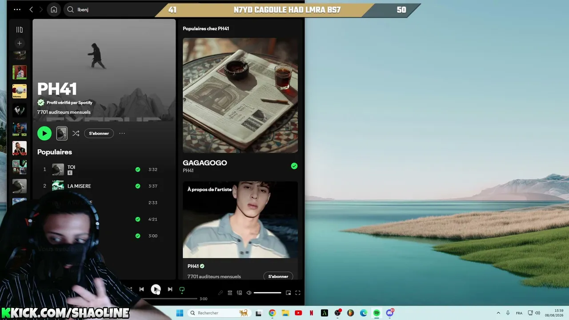Toggle saved checkmark on the 4:21 track
This screenshot has width=569, height=320.
(138, 219)
